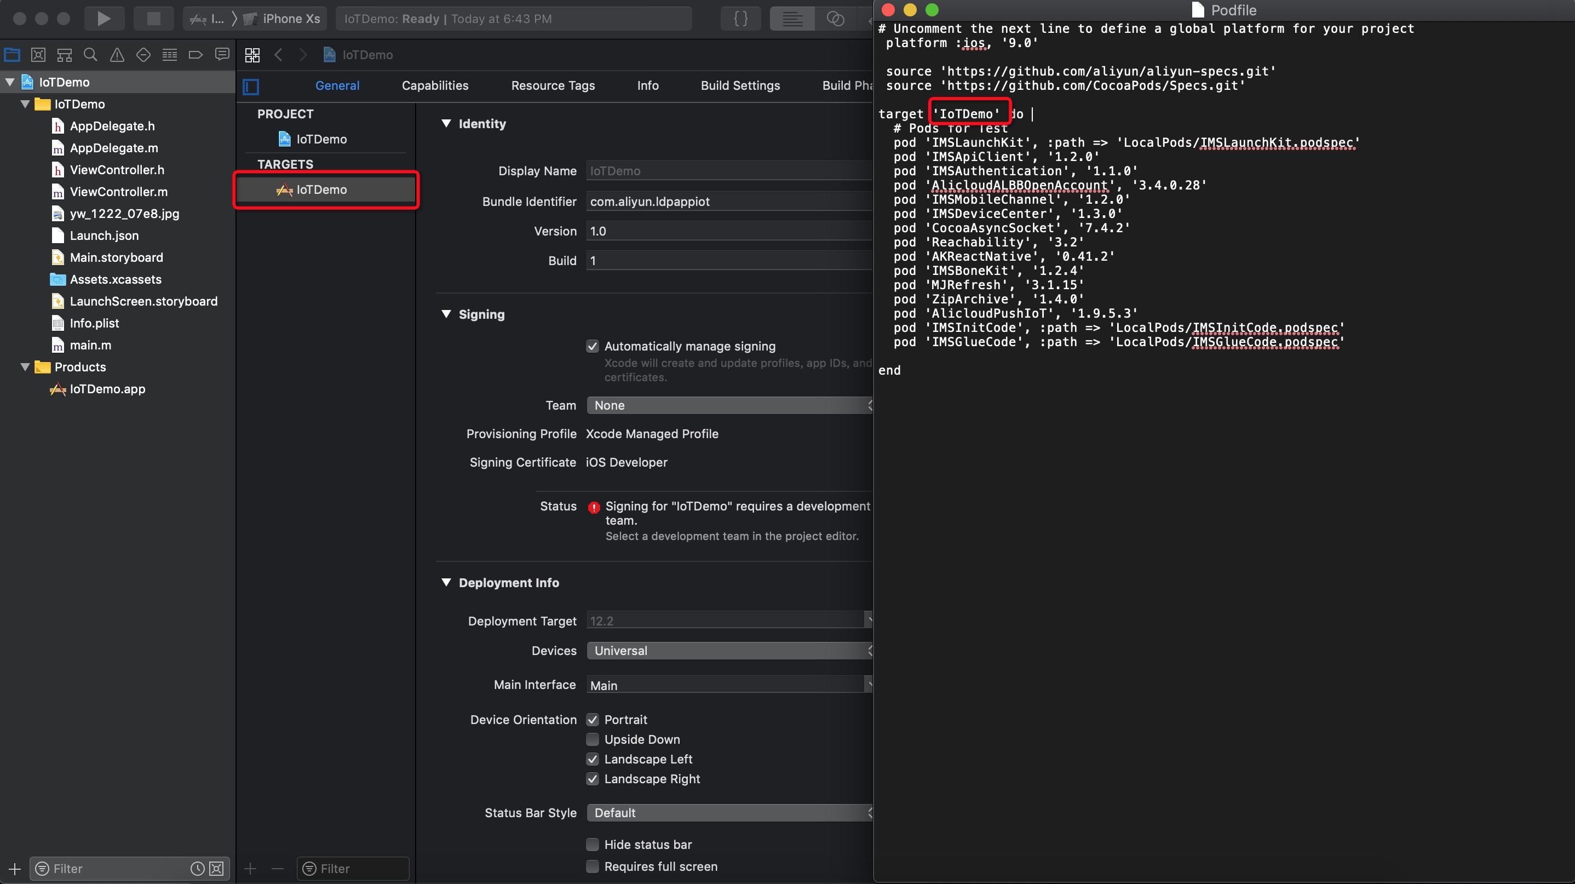Image resolution: width=1575 pixels, height=884 pixels.
Task: Run the project with the Play button
Action: (104, 18)
